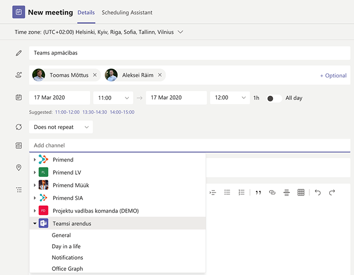Click the Teams apmācības title field

[x=190, y=53]
